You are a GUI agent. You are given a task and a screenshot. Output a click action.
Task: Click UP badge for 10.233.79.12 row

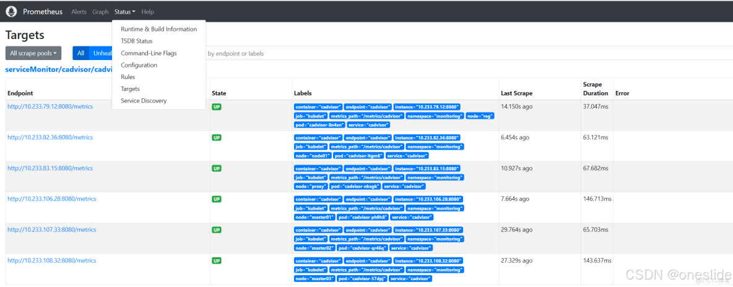click(217, 106)
